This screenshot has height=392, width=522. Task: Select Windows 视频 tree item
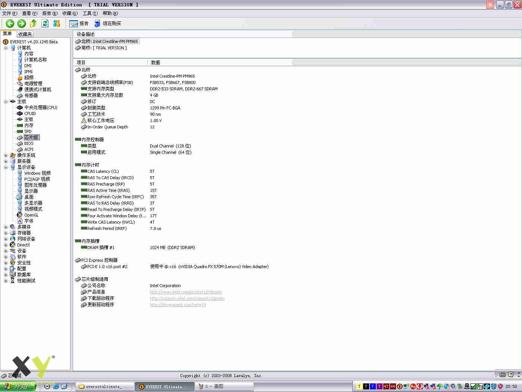click(37, 173)
